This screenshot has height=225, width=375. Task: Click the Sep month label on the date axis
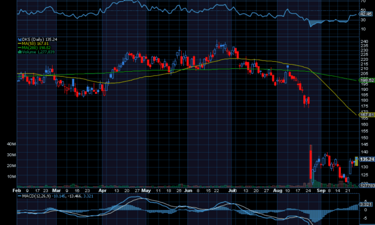pyautogui.click(x=321, y=190)
